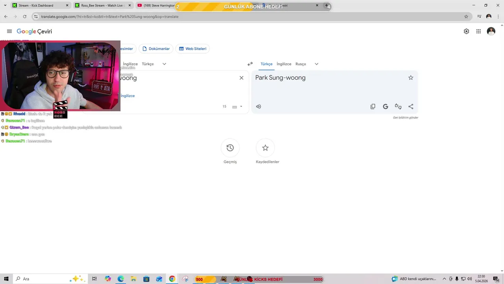Open the Chrome three-dot menu

pos(498,17)
